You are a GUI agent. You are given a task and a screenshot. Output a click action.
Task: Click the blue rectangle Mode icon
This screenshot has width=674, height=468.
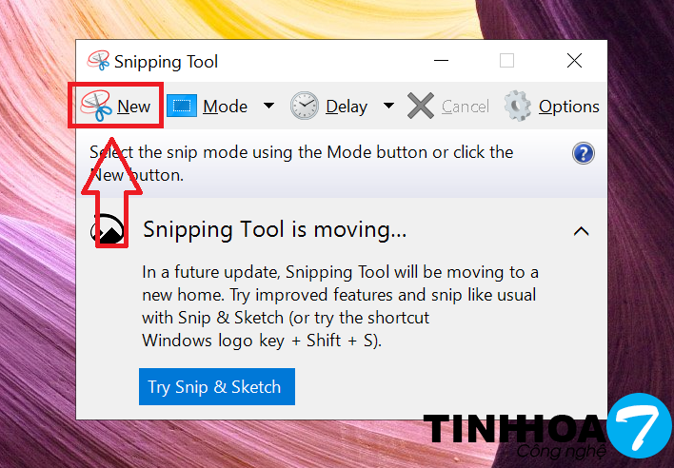coord(182,107)
